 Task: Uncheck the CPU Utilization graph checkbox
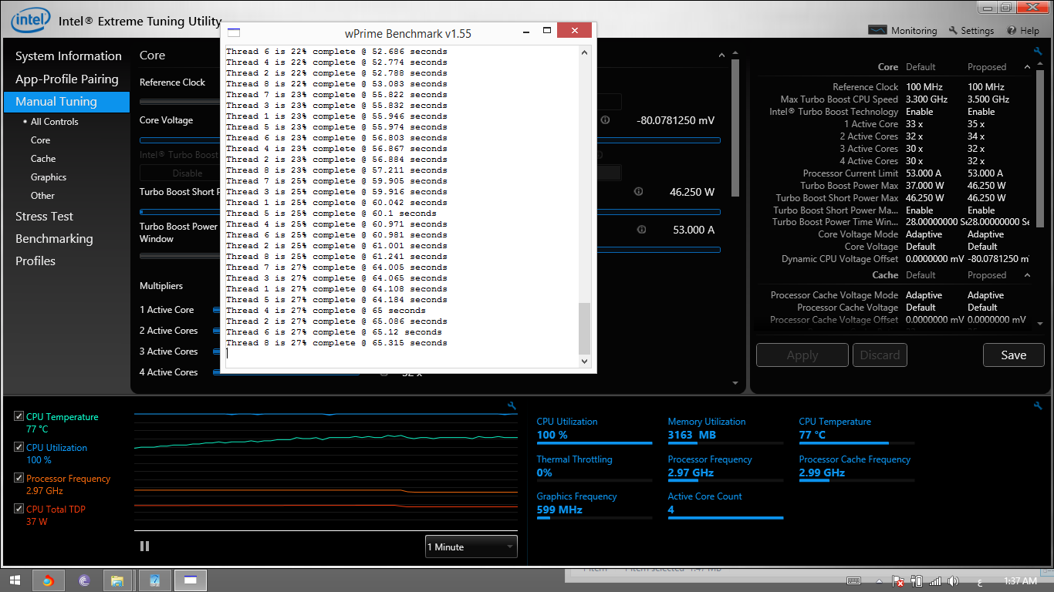pos(19,447)
